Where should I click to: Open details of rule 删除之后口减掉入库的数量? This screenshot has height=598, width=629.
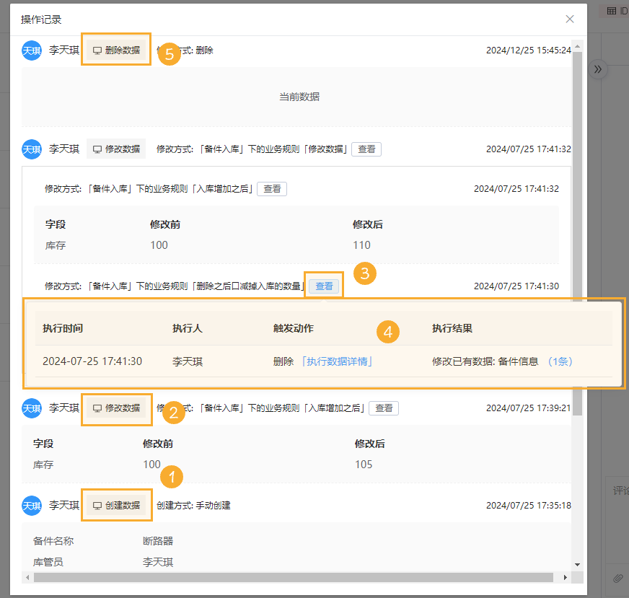324,285
